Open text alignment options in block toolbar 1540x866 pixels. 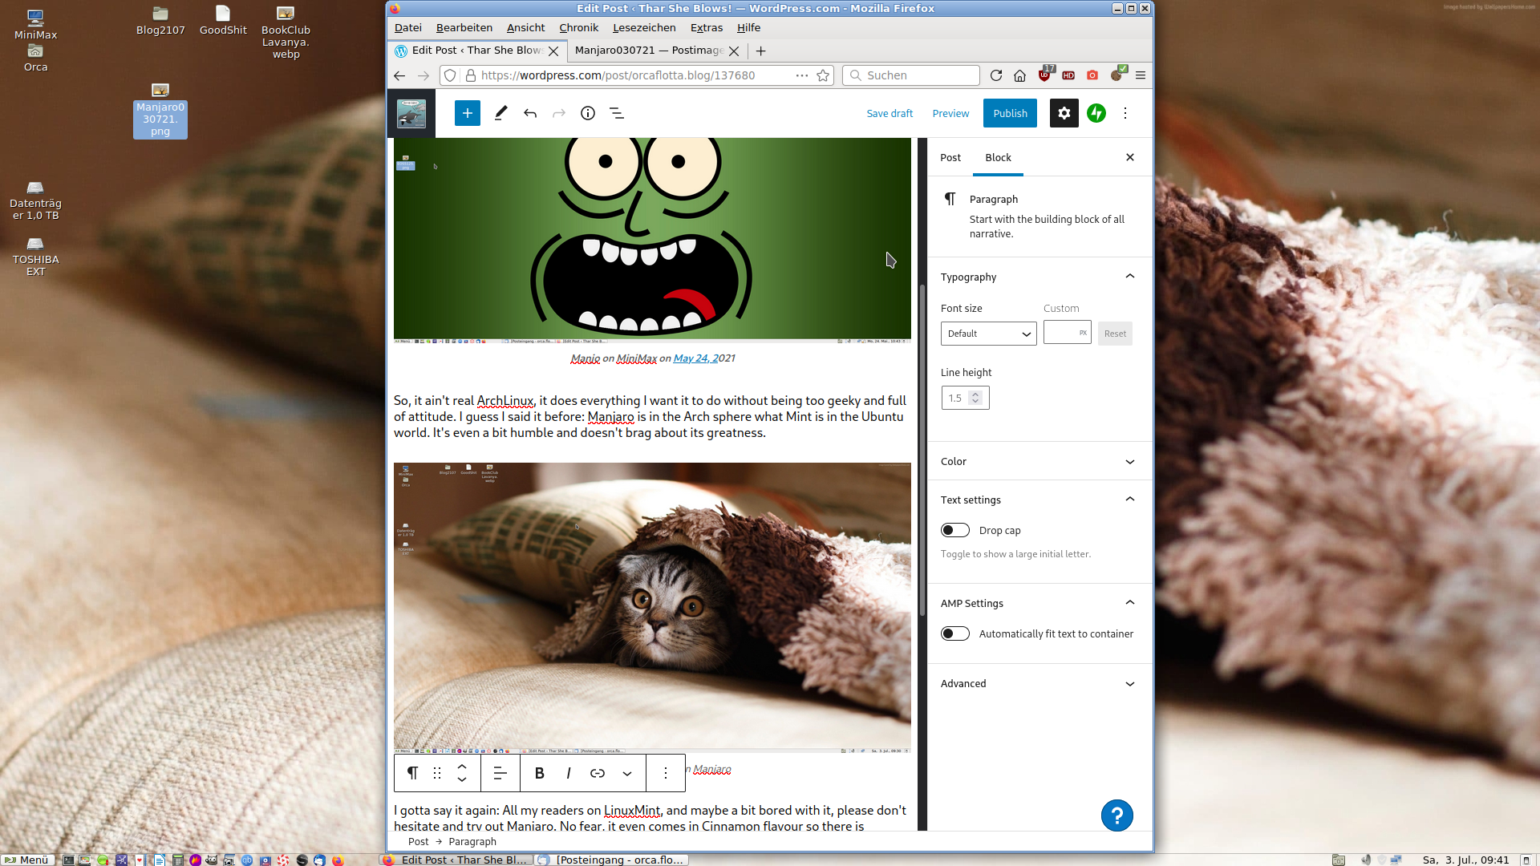500,773
